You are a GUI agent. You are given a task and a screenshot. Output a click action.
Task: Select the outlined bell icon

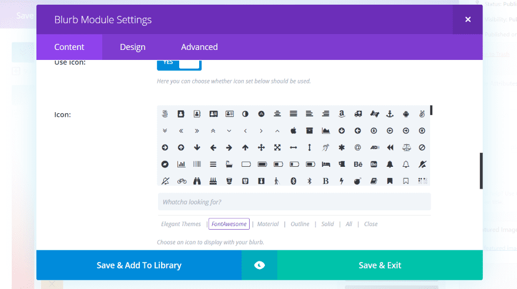(x=406, y=164)
